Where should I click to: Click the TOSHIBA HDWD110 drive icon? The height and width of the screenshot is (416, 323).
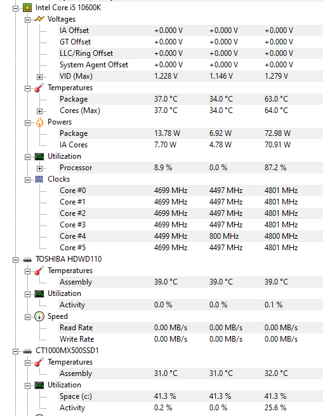(27, 260)
